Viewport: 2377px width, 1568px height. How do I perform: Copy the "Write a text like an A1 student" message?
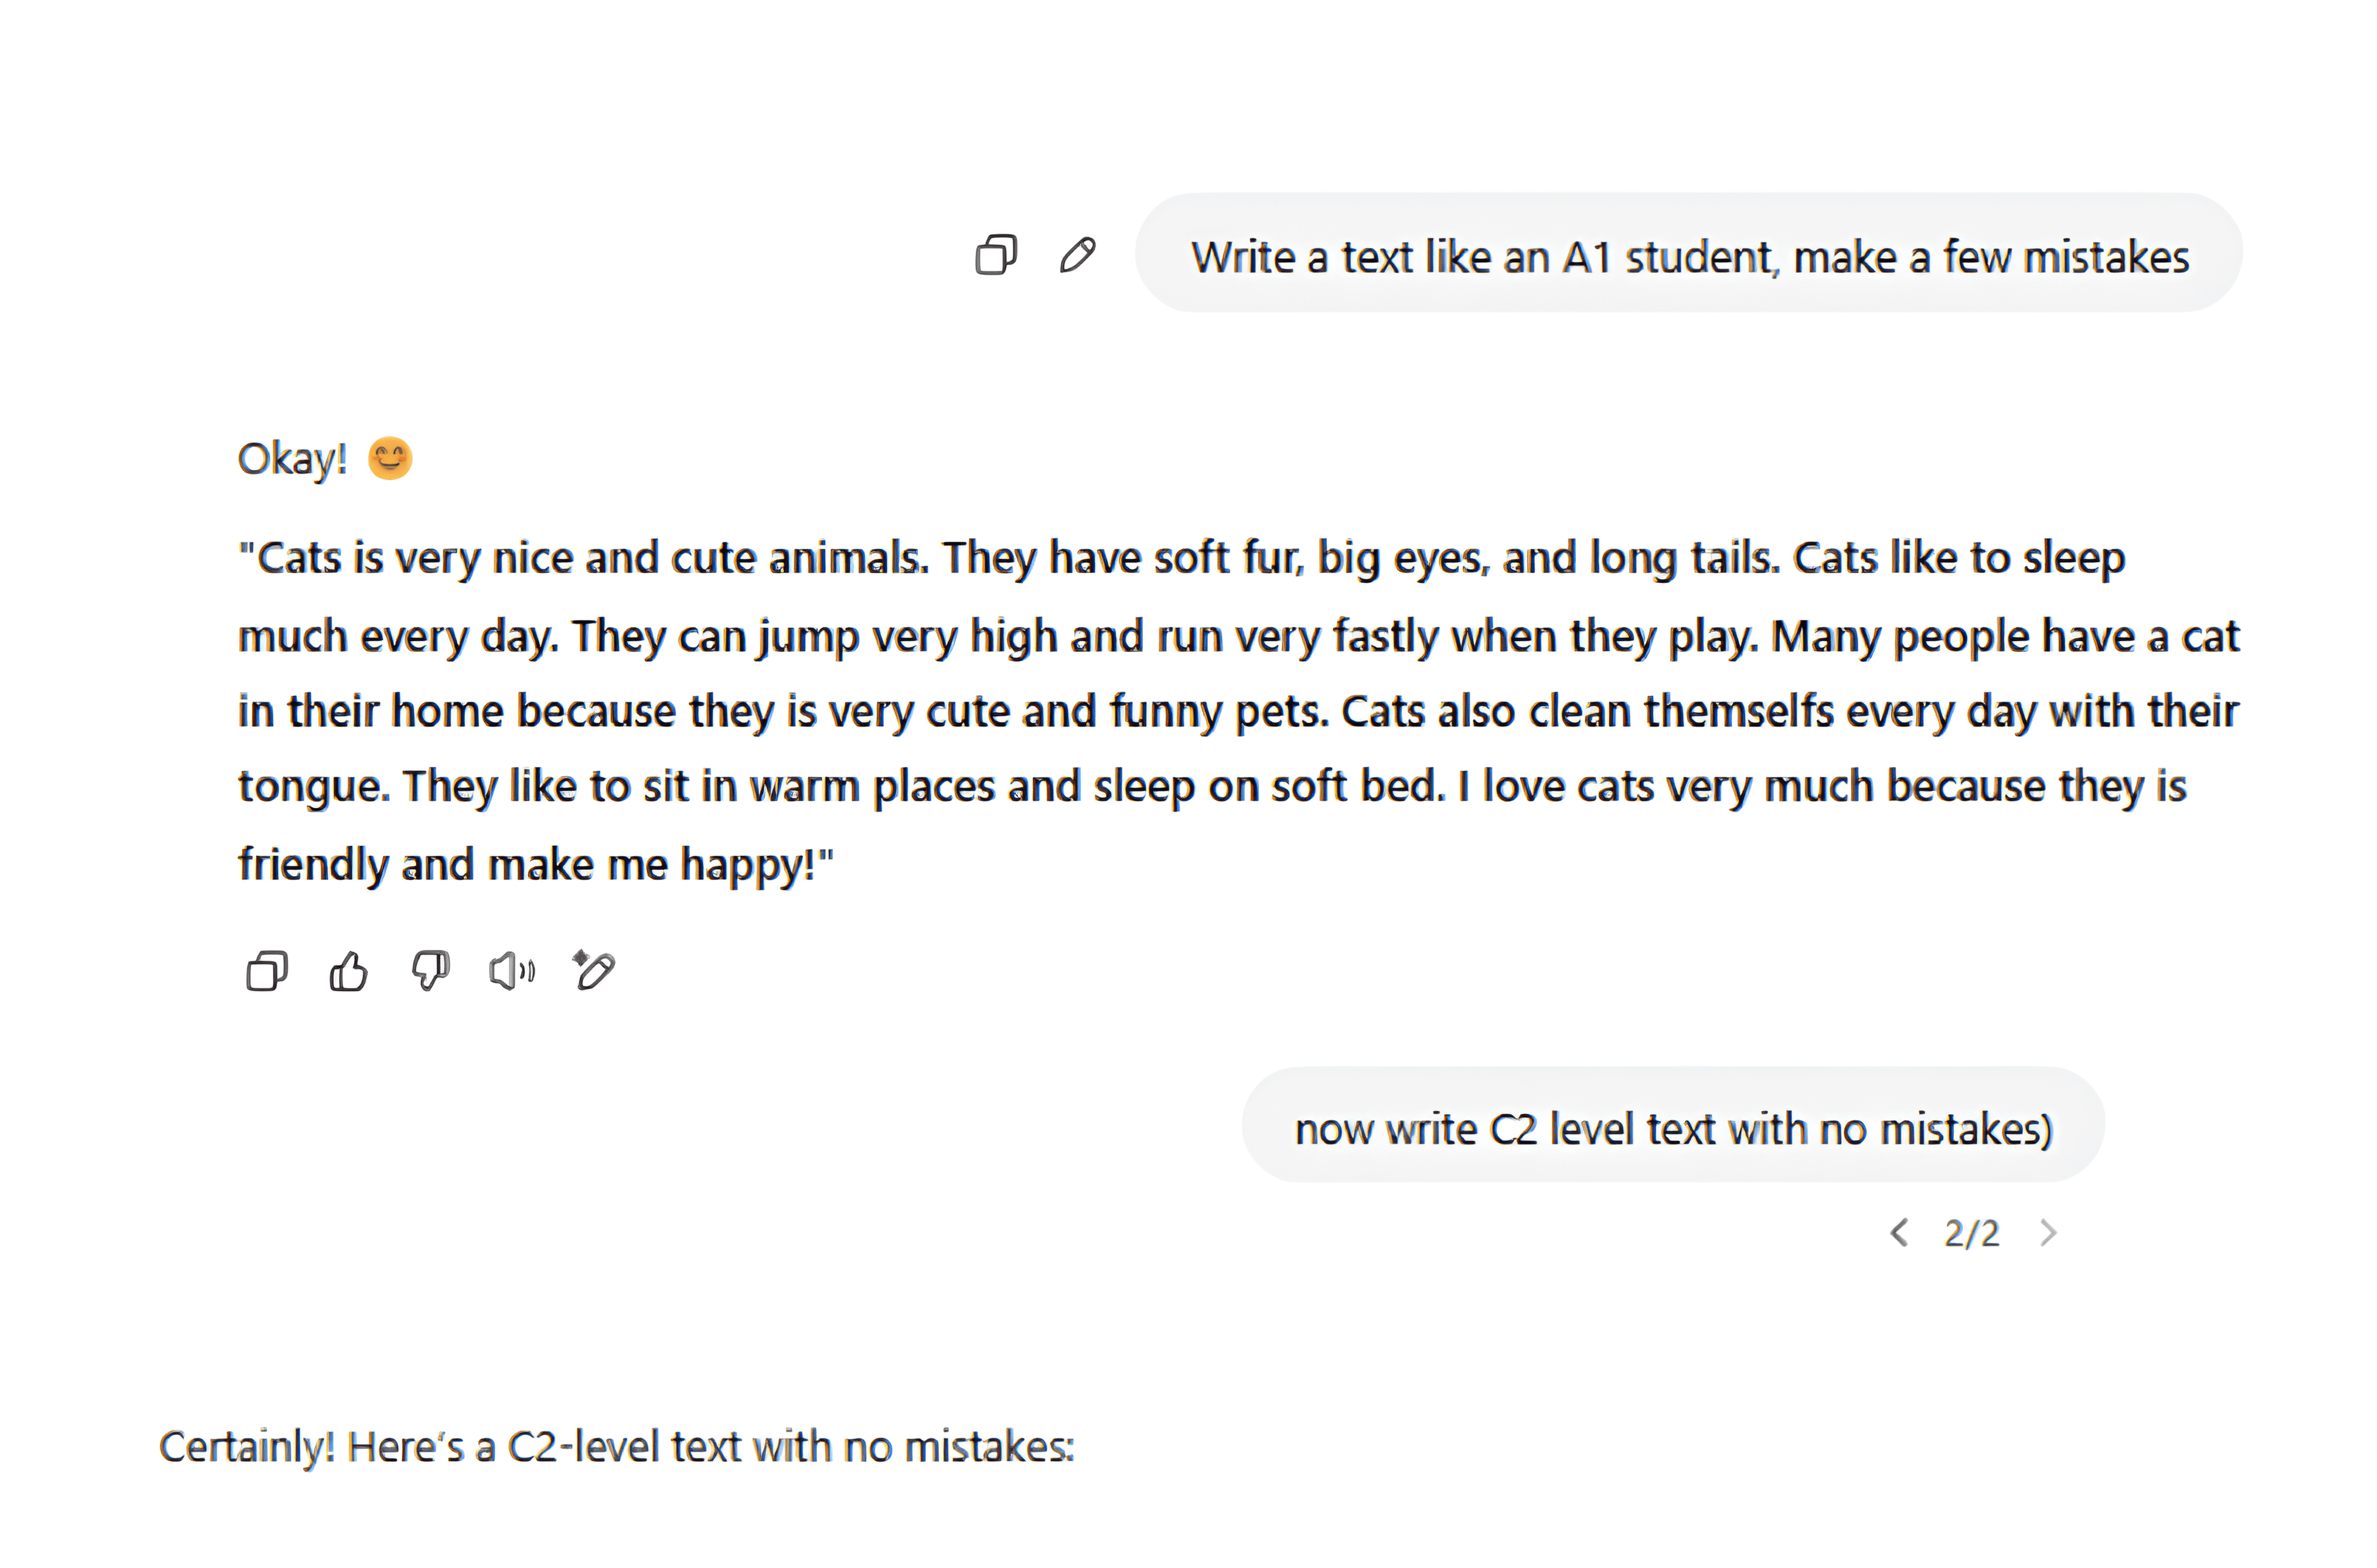996,255
